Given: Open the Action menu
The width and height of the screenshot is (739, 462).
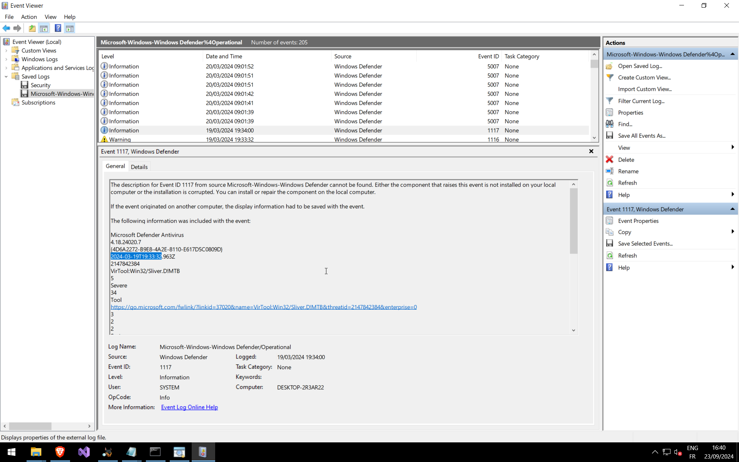Looking at the screenshot, I should (29, 17).
